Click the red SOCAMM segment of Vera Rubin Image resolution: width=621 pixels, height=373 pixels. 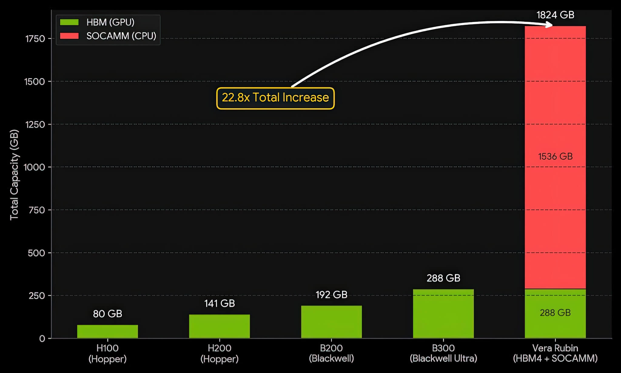click(x=555, y=212)
